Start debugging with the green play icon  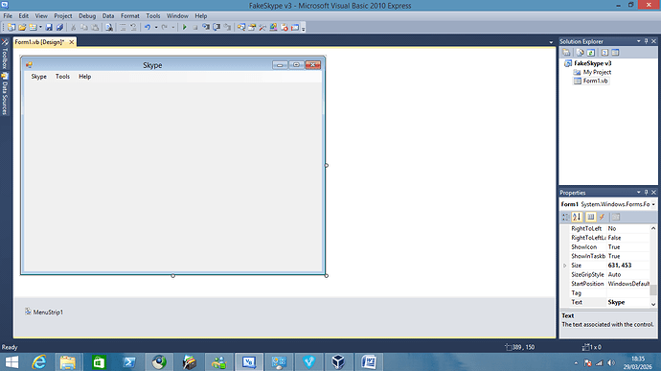184,28
